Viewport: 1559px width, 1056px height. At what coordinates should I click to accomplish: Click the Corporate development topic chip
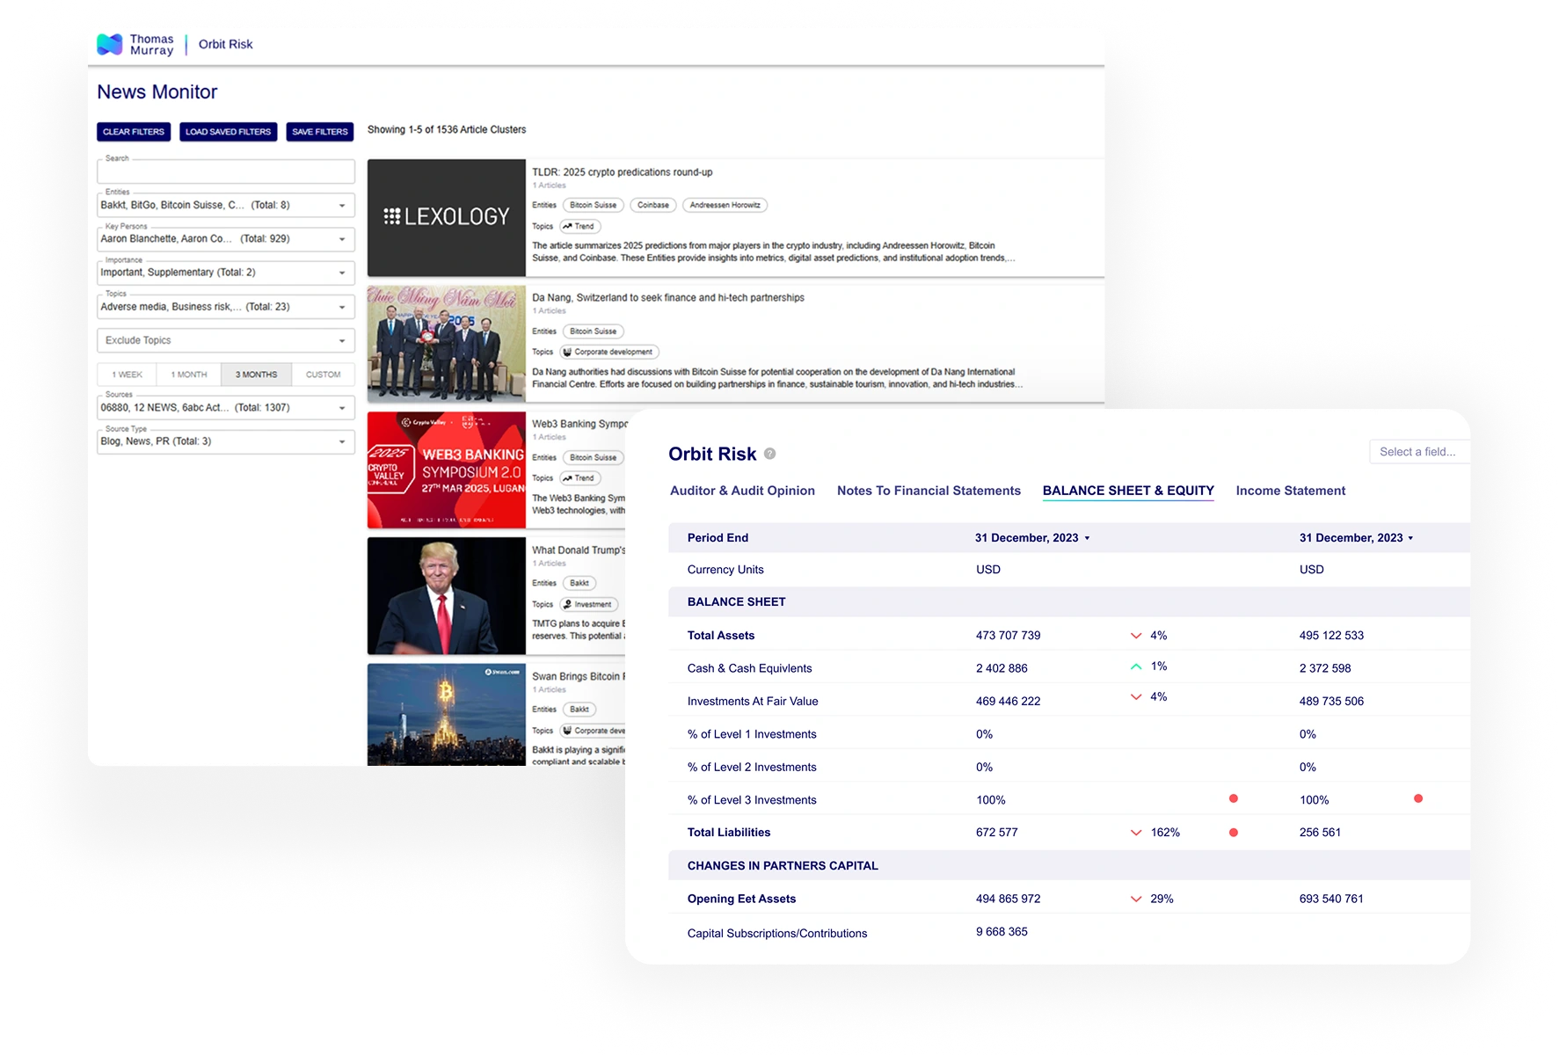[x=610, y=352]
